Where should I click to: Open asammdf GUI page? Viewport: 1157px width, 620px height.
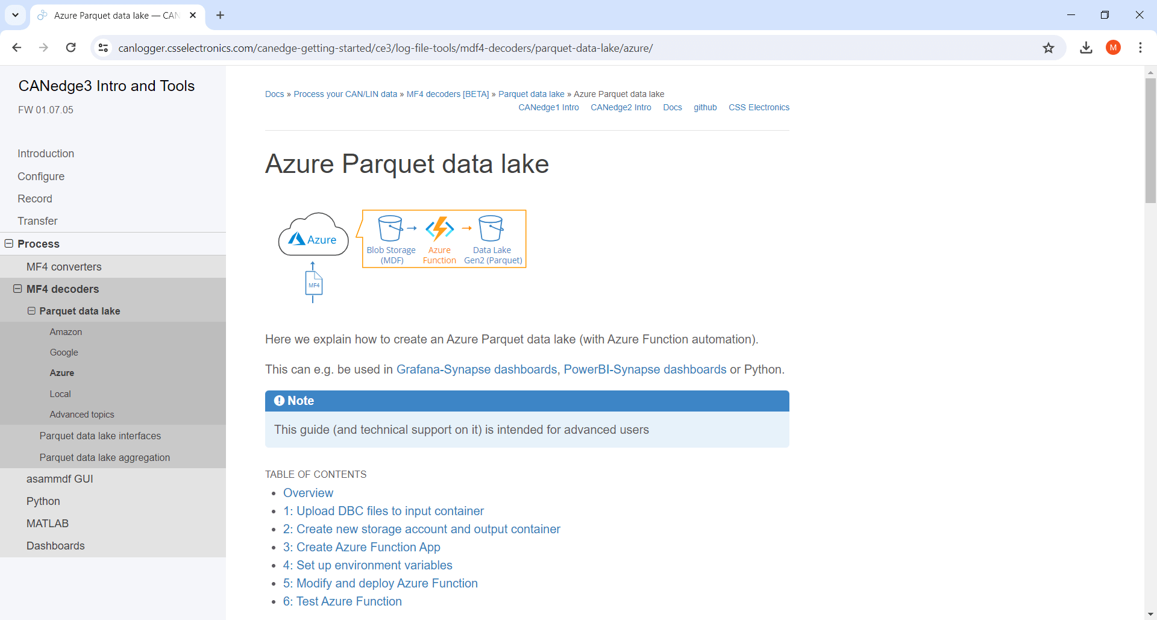tap(60, 479)
